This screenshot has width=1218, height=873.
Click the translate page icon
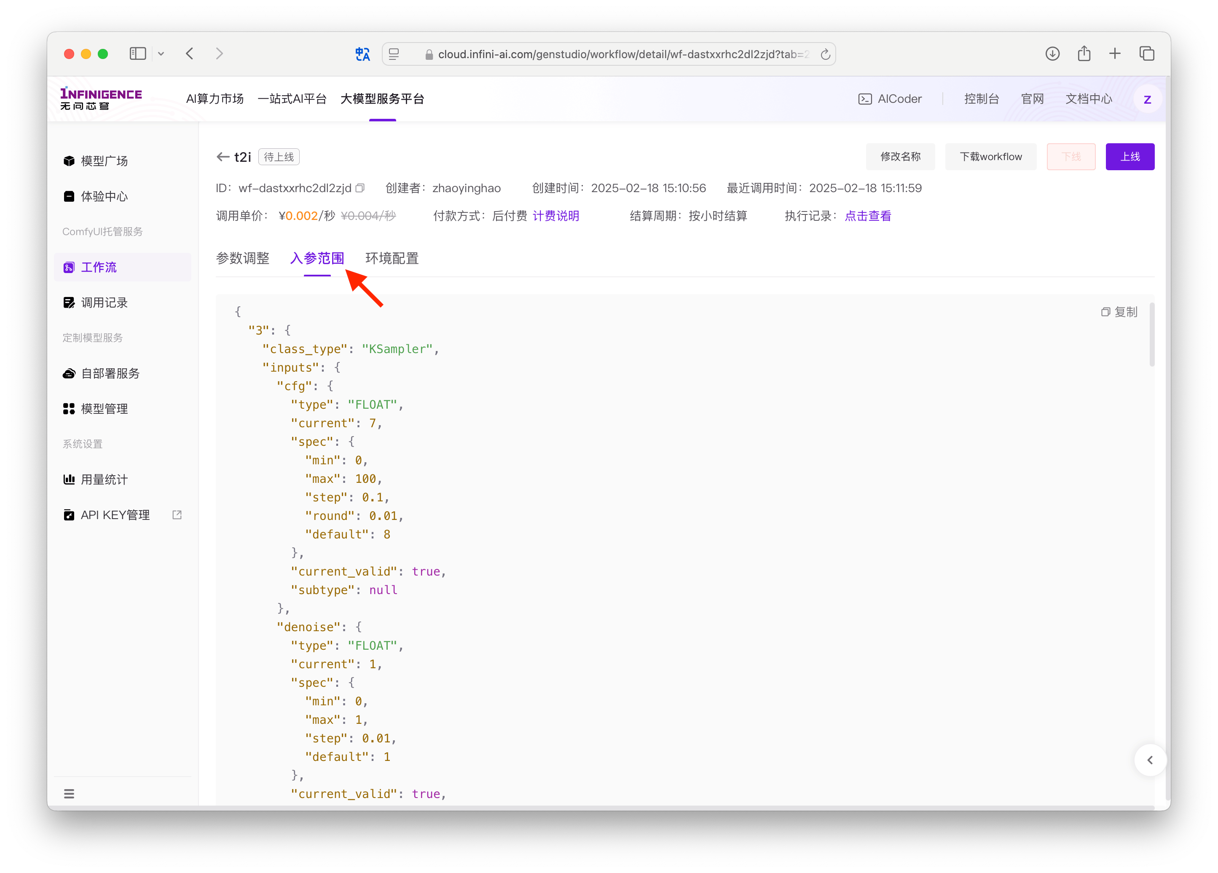(x=362, y=54)
